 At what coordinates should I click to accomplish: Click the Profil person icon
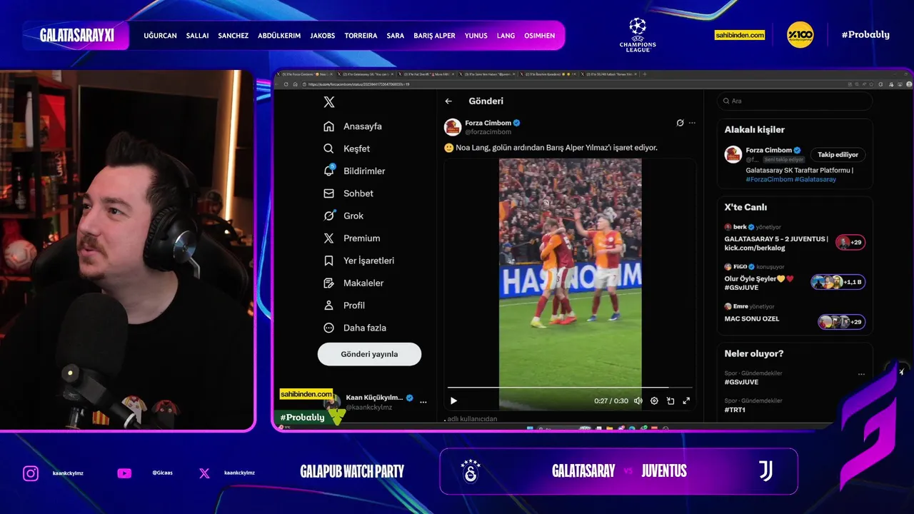coord(328,306)
